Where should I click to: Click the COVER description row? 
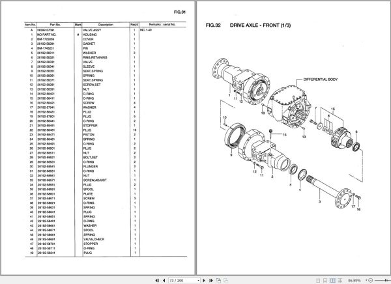(88, 39)
